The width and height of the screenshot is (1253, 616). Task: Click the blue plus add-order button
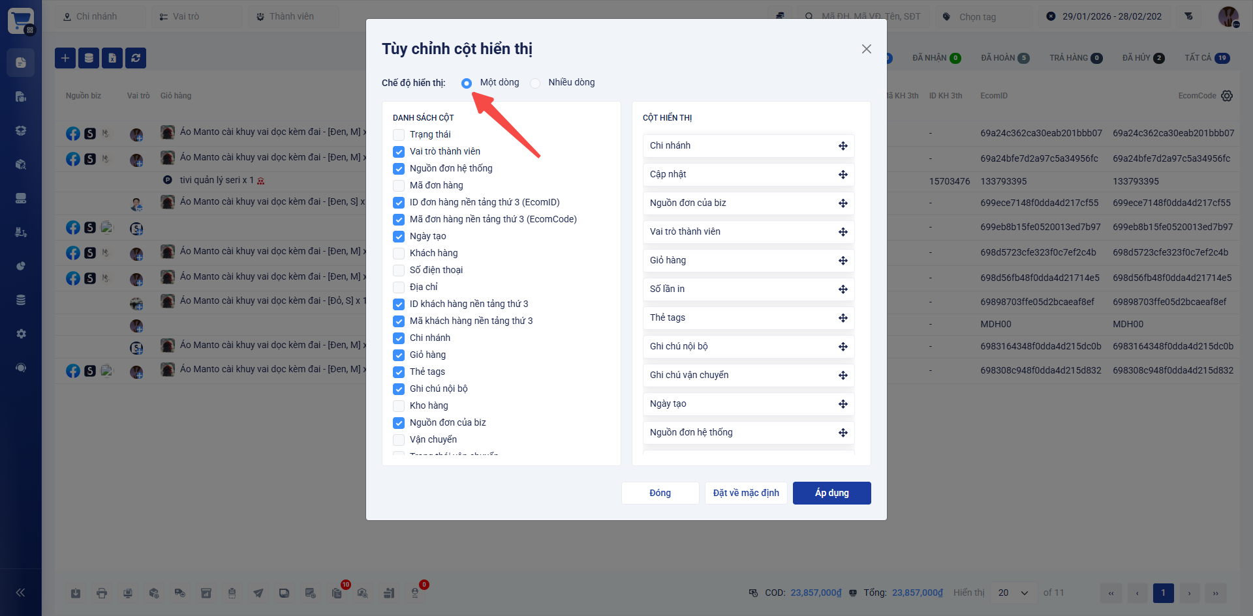[65, 58]
